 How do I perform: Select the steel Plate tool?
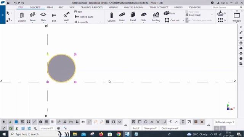pyautogui.click(x=43, y=16)
